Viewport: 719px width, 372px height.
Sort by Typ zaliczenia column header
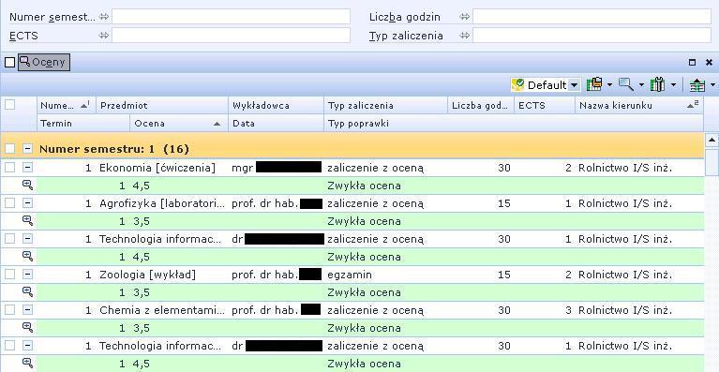click(385, 105)
